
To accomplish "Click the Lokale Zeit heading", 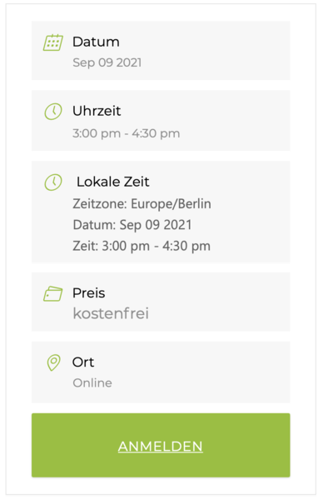I will point(112,182).
